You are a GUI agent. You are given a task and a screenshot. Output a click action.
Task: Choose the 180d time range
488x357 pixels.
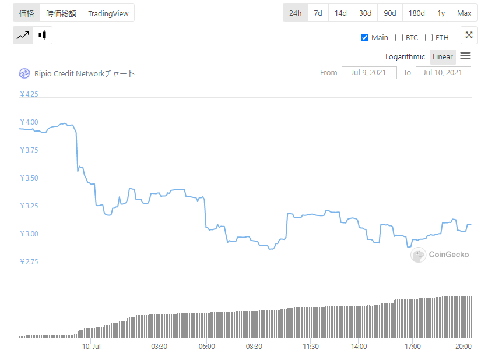coord(416,13)
